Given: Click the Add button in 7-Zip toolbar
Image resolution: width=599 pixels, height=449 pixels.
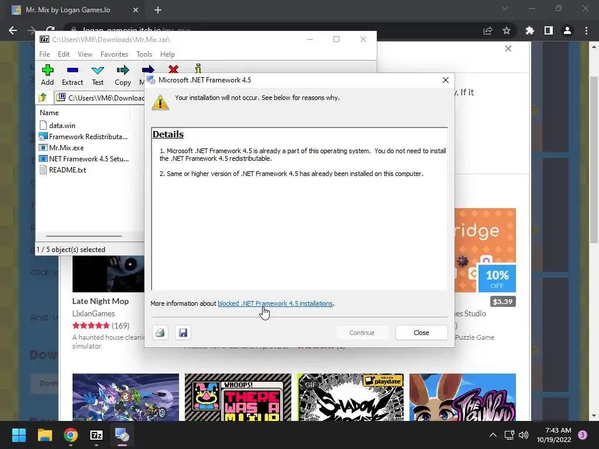Looking at the screenshot, I should [x=47, y=75].
